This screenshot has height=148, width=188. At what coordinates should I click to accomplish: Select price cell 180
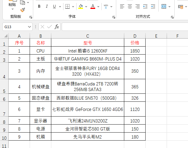[x=135, y=137]
